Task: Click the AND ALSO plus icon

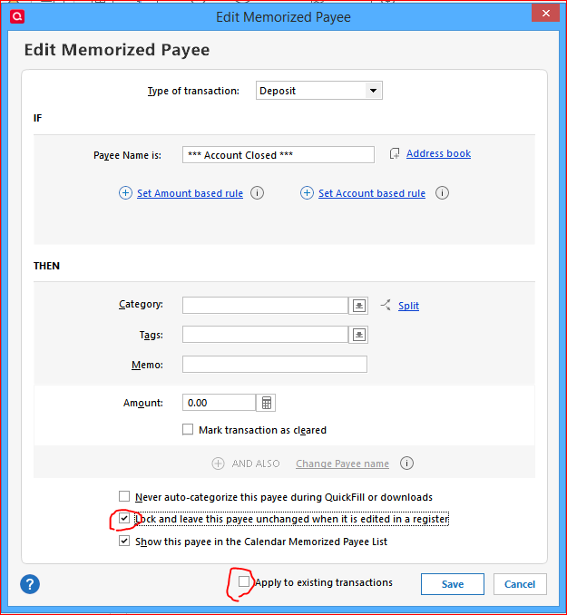Action: pos(218,464)
